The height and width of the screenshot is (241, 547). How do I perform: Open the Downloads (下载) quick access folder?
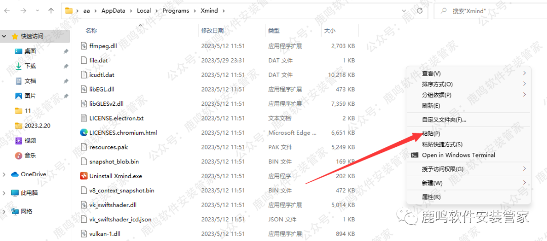click(x=30, y=66)
